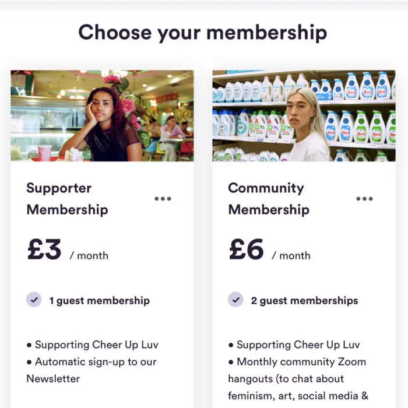Click the checkmark beside 2 guest memberships
Viewport: 408px width, 408px height.
pyautogui.click(x=235, y=300)
